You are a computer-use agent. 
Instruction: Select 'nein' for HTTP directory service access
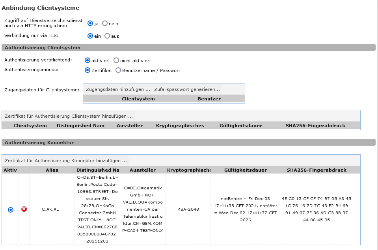point(105,23)
